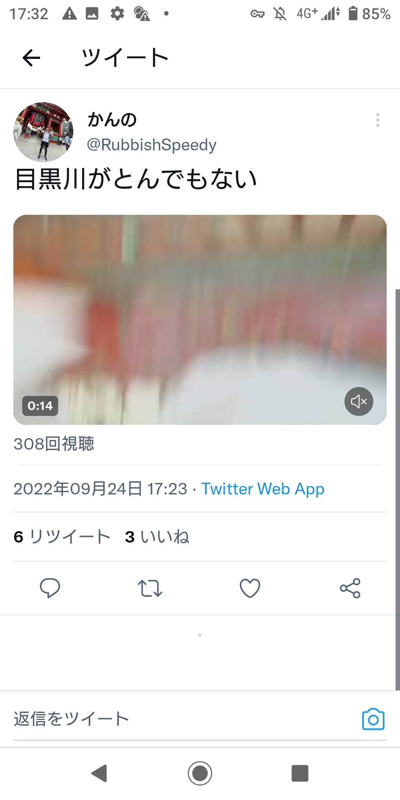Tap the かんの profile avatar
The height and width of the screenshot is (800, 400).
pyautogui.click(x=43, y=132)
